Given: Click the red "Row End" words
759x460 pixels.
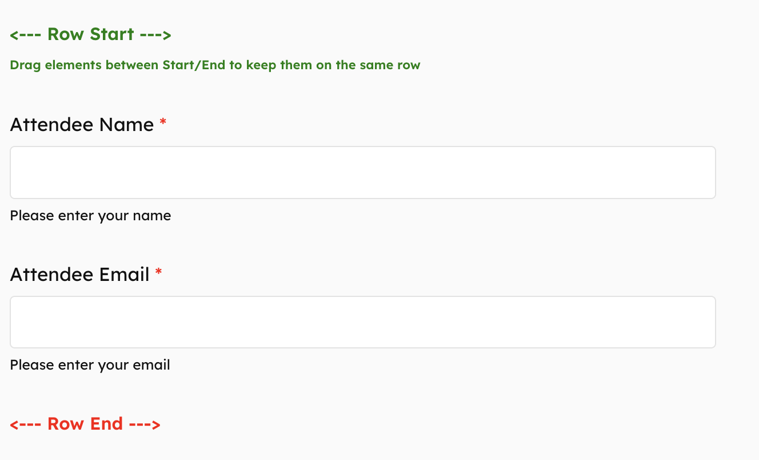Looking at the screenshot, I should (85, 424).
